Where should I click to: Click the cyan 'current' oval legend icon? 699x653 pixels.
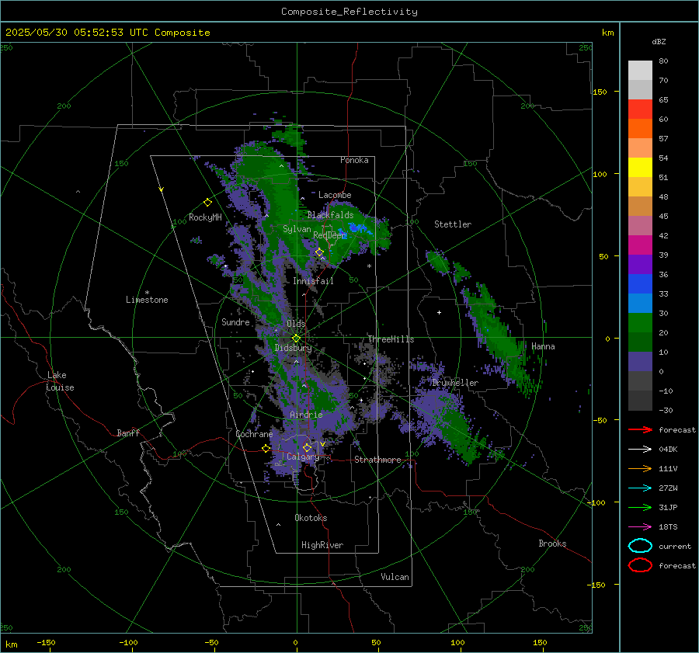click(x=640, y=546)
